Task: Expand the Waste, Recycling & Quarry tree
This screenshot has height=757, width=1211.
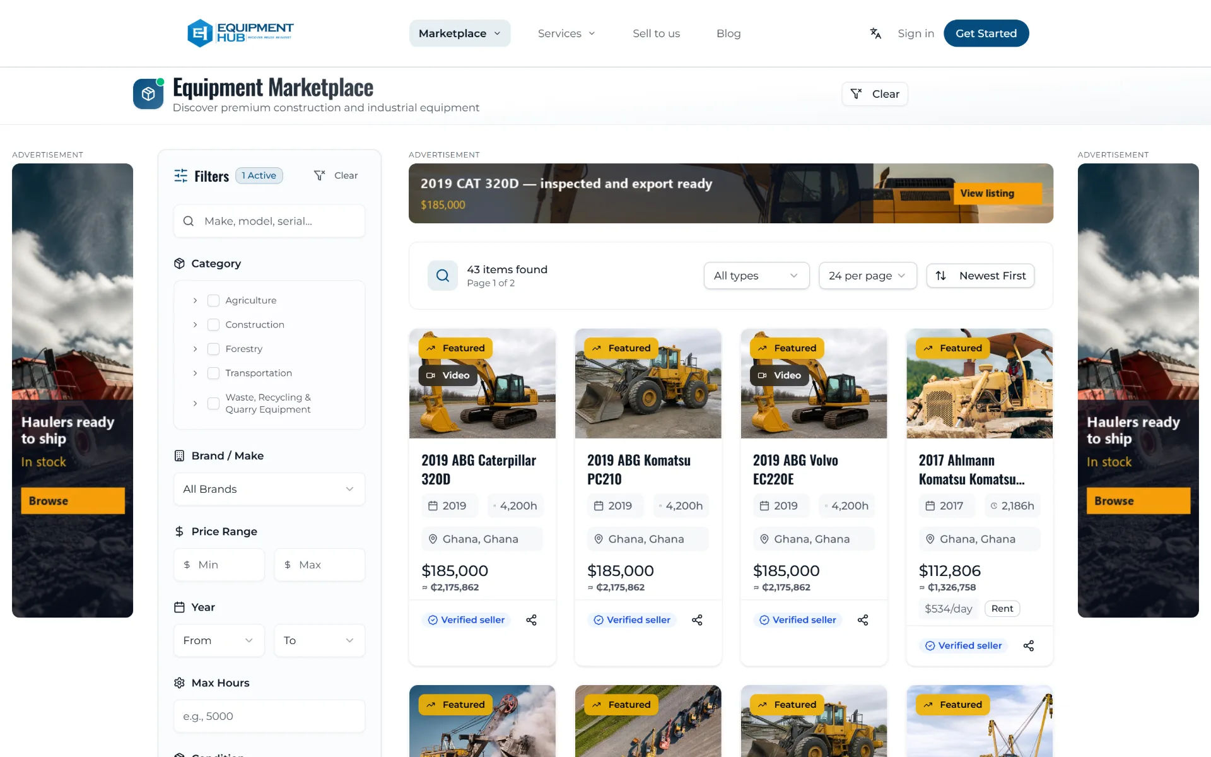Action: pyautogui.click(x=195, y=403)
